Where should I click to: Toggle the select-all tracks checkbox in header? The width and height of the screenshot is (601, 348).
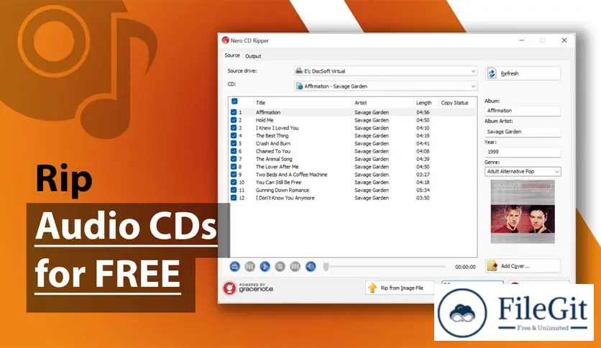[234, 101]
